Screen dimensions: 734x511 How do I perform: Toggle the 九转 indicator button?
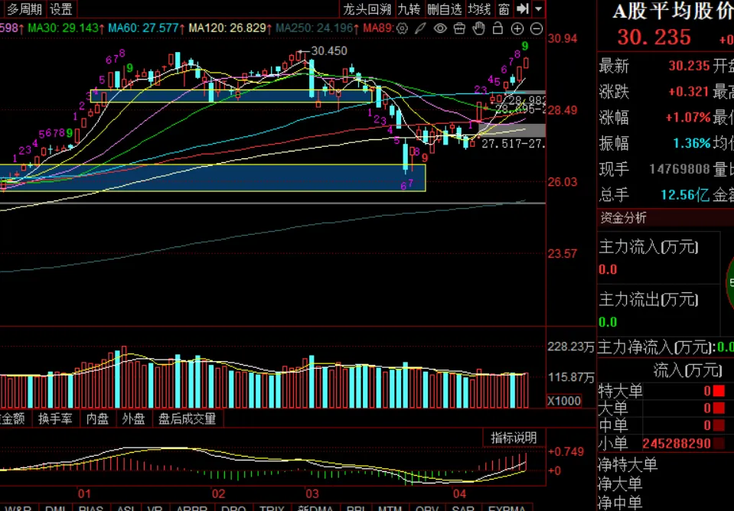click(409, 9)
